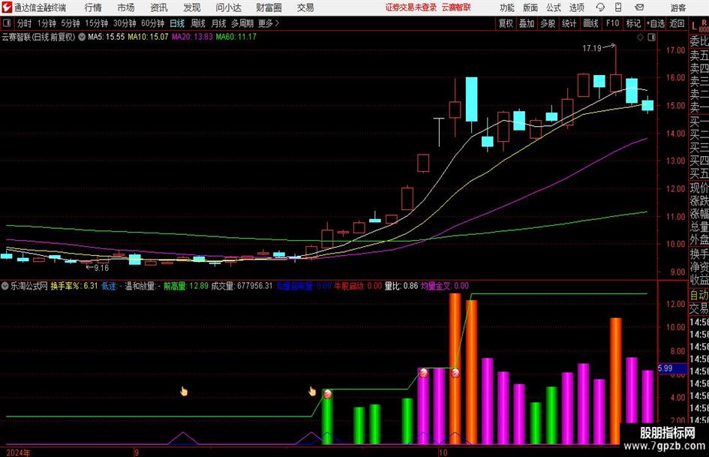
Task: Click the diamond icon at chart top-right
Action: pyautogui.click(x=640, y=38)
